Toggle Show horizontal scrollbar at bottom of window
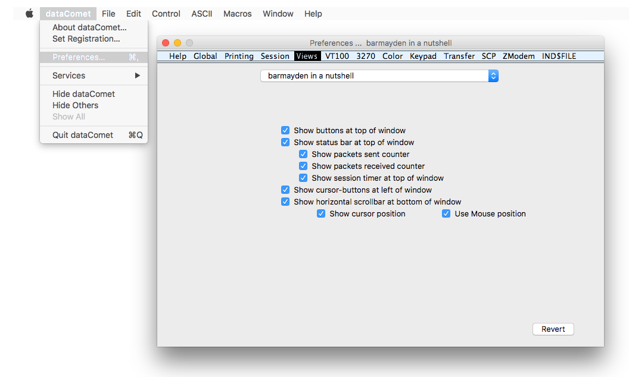 (285, 202)
